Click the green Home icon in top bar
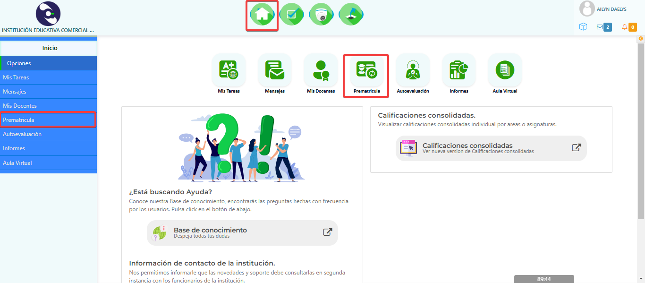 coord(262,15)
